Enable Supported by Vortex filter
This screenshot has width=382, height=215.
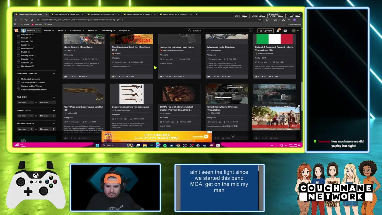pos(19,86)
